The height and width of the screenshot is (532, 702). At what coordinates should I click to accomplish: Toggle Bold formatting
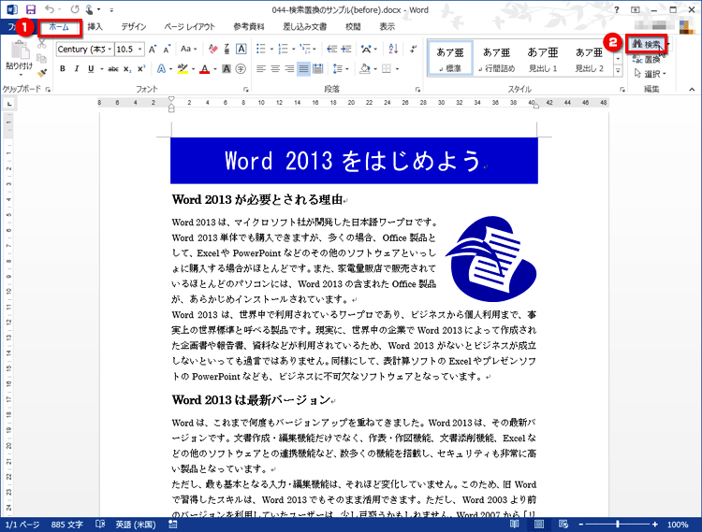(x=63, y=69)
